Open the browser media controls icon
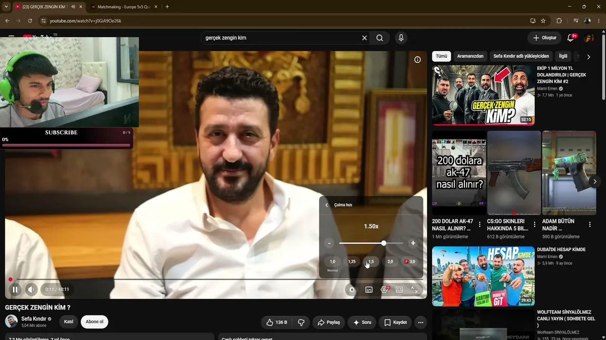The image size is (606, 340). point(576,21)
